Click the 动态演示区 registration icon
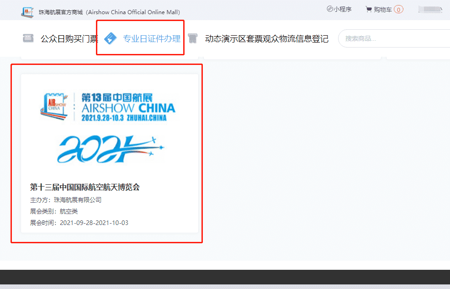 (193, 38)
